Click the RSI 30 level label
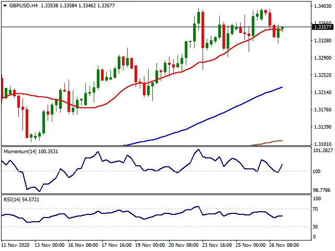335x251 pixels. (315, 227)
